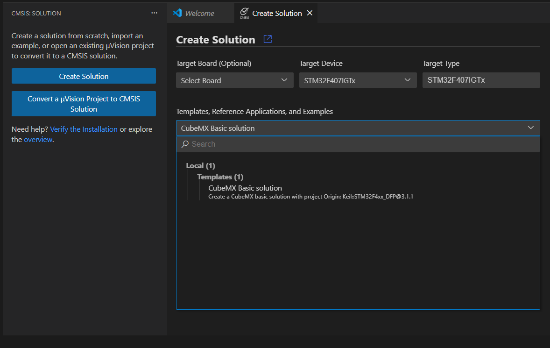Switch to the Welcome tab
Screen dimensions: 550x348
pos(199,13)
